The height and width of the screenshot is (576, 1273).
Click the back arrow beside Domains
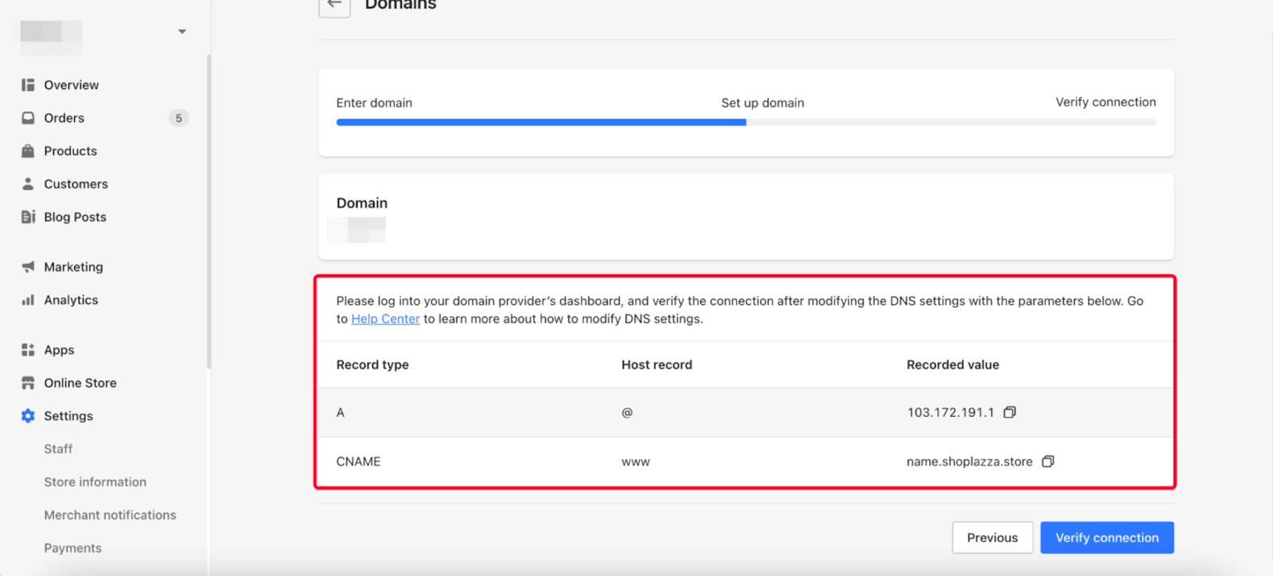tap(334, 5)
